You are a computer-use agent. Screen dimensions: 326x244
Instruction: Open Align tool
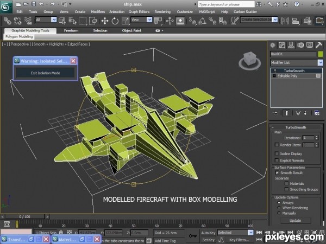[x=295, y=21]
